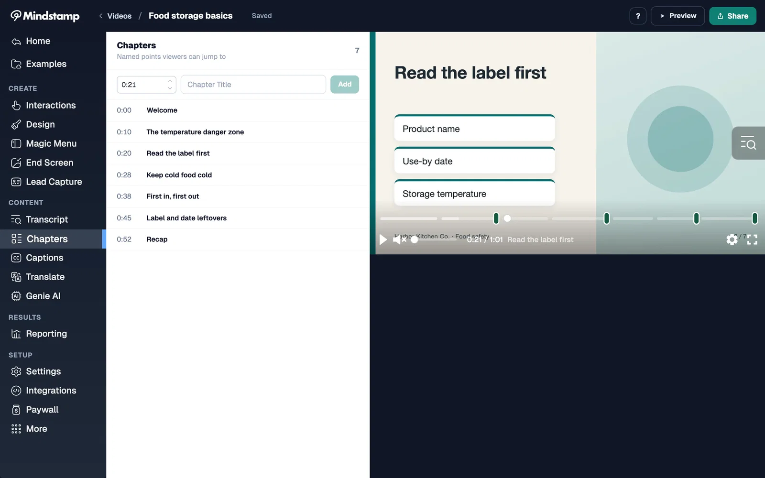
Task: Select the Welcome chapter row
Action: coord(238,110)
